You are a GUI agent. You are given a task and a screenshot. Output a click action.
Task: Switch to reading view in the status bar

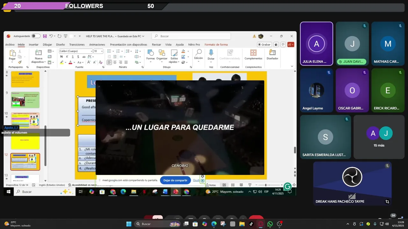[x=241, y=185]
